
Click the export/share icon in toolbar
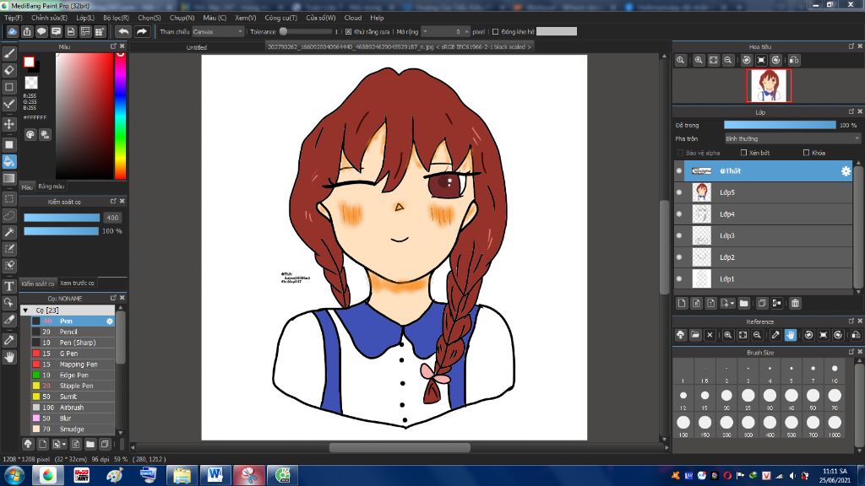27,31
